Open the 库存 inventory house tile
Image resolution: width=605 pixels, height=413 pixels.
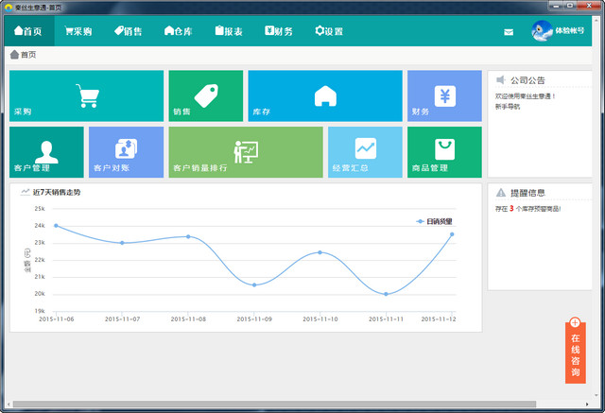325,95
